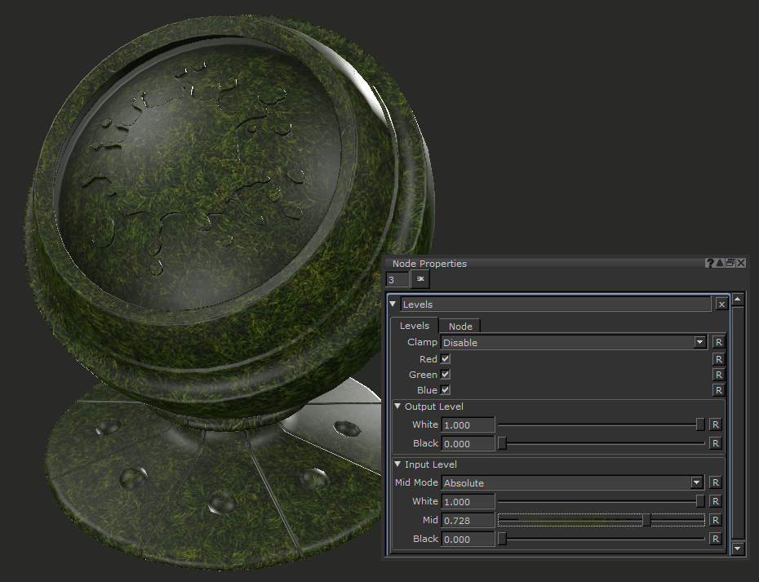
Task: Collapse the Input Level section
Action: point(398,464)
